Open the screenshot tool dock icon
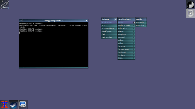The image size is (195, 109). pos(23,104)
